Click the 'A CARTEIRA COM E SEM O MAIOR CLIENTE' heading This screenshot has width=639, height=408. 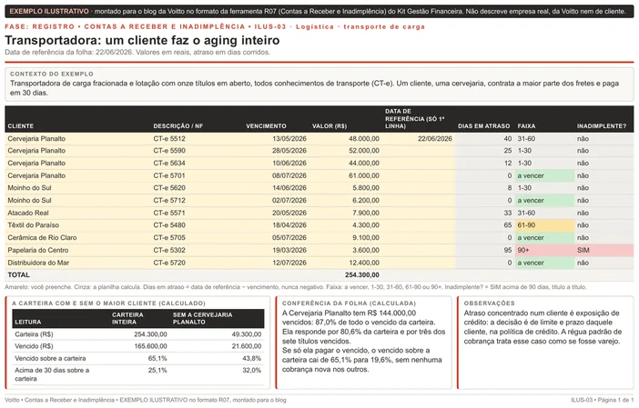pyautogui.click(x=109, y=304)
